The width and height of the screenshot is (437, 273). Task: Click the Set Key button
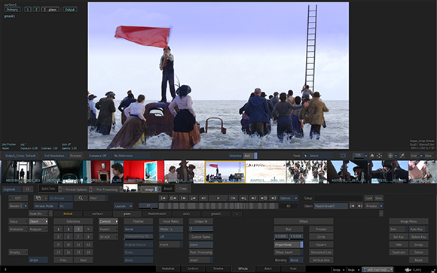[x=399, y=237]
